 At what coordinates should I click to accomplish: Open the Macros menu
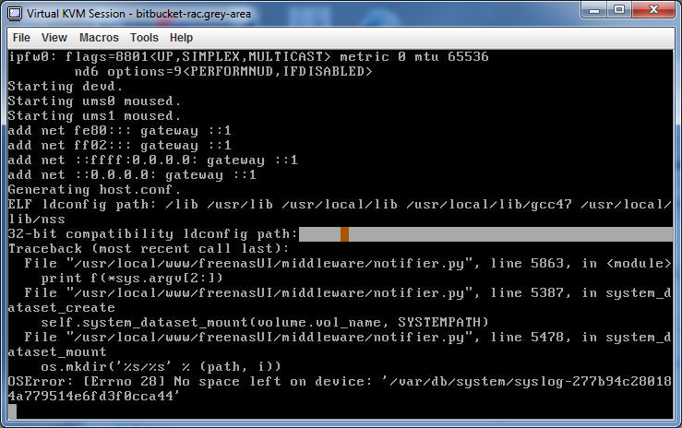(99, 38)
